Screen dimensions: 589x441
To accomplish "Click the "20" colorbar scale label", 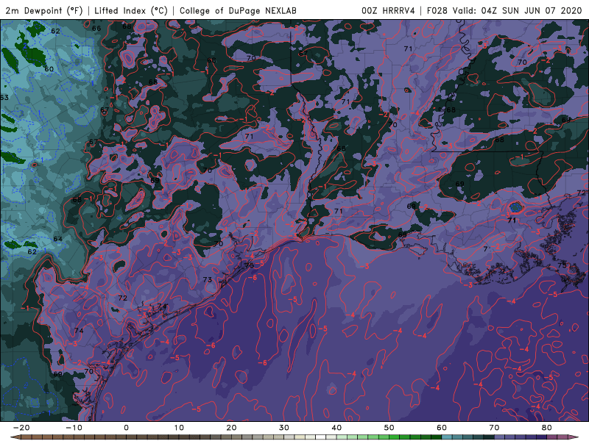I will pyautogui.click(x=231, y=428).
